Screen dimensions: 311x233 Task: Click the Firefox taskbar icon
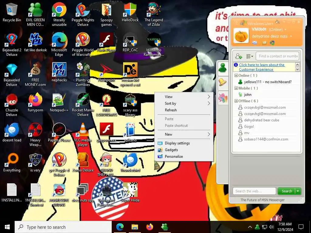(x=149, y=227)
